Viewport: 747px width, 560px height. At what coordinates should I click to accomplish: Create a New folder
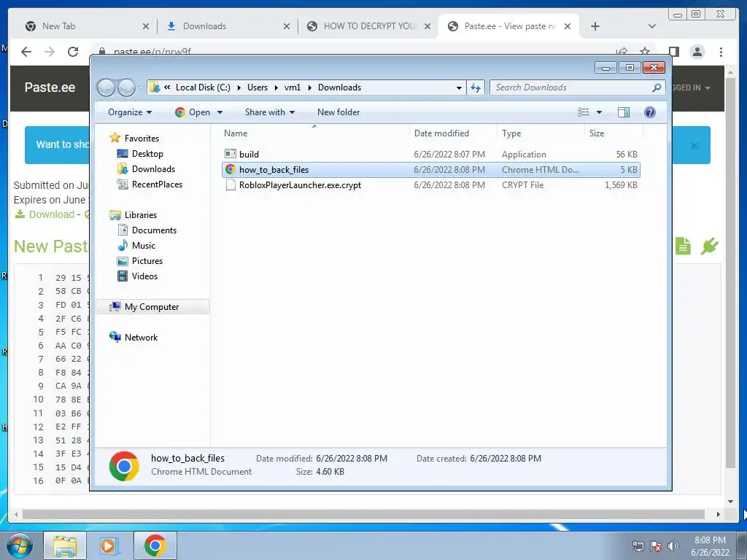click(x=338, y=112)
